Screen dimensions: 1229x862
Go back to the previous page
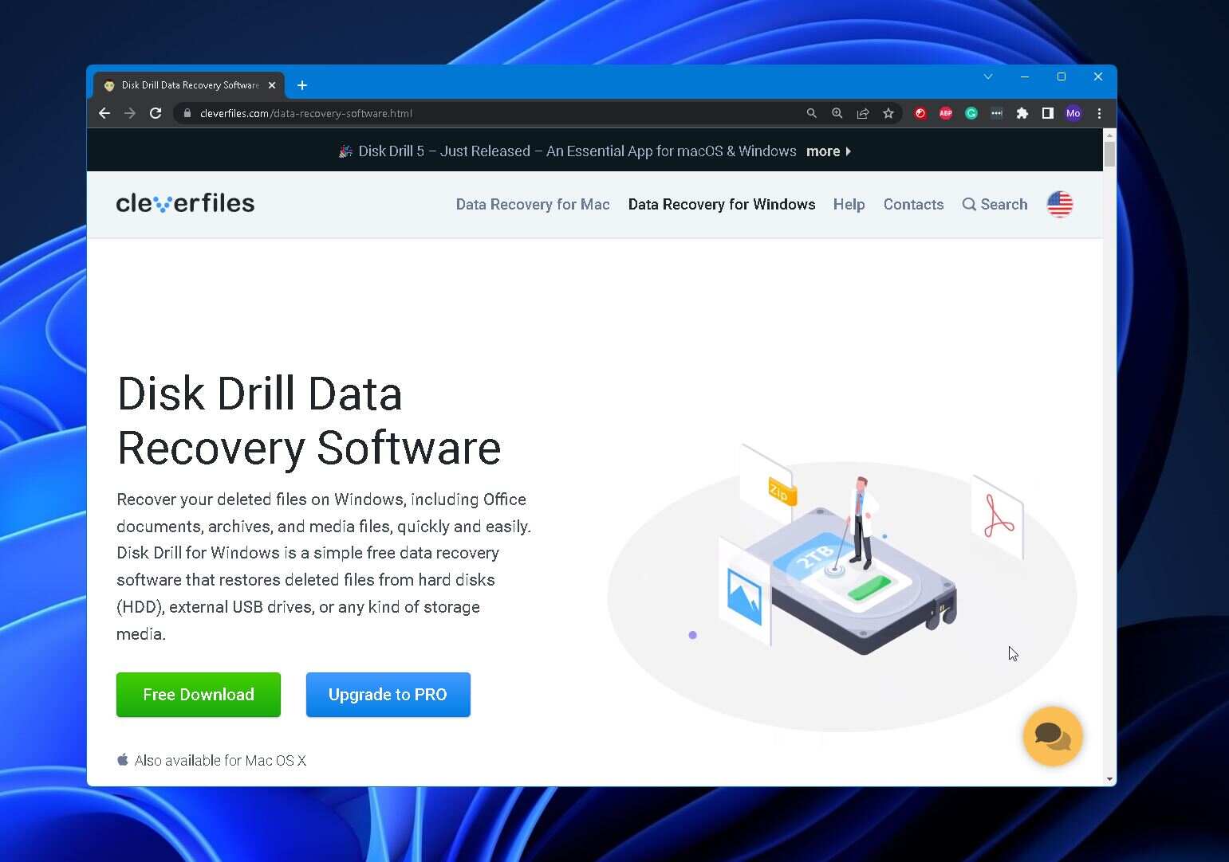coord(104,113)
